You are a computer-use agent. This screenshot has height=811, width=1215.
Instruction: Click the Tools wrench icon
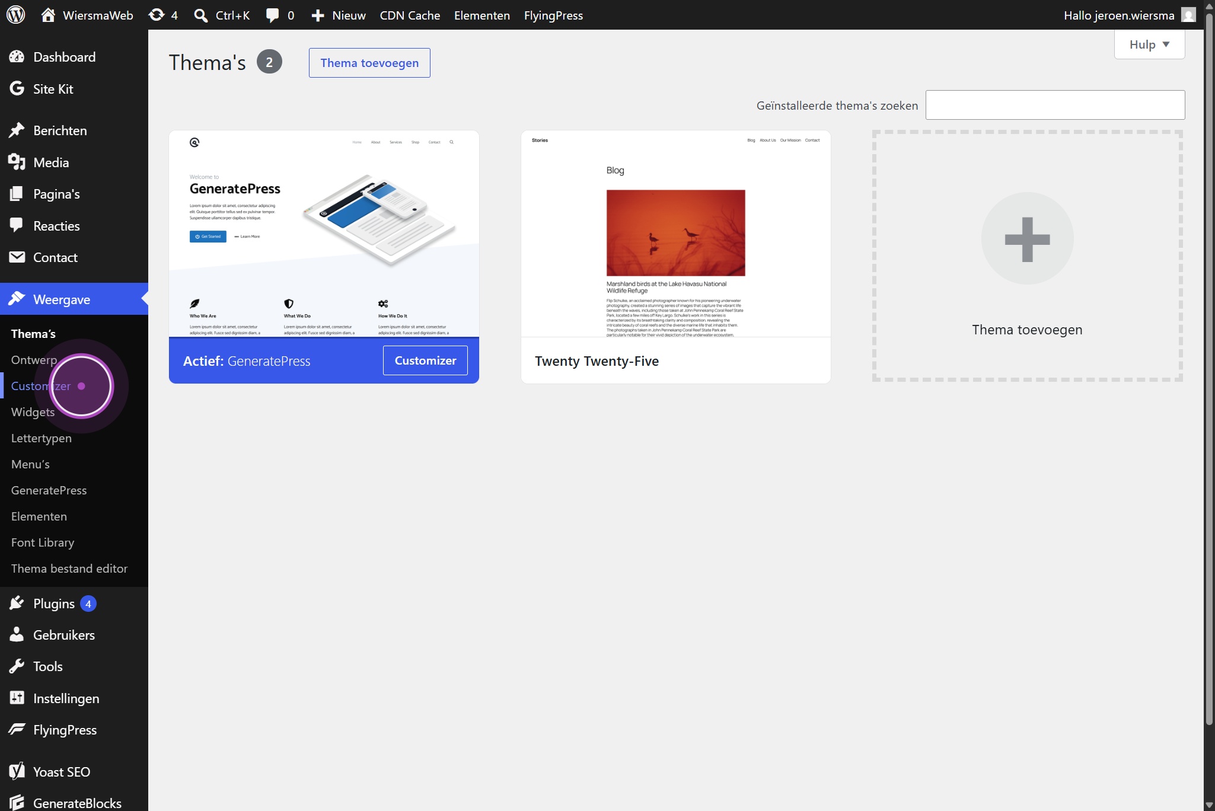[17, 666]
